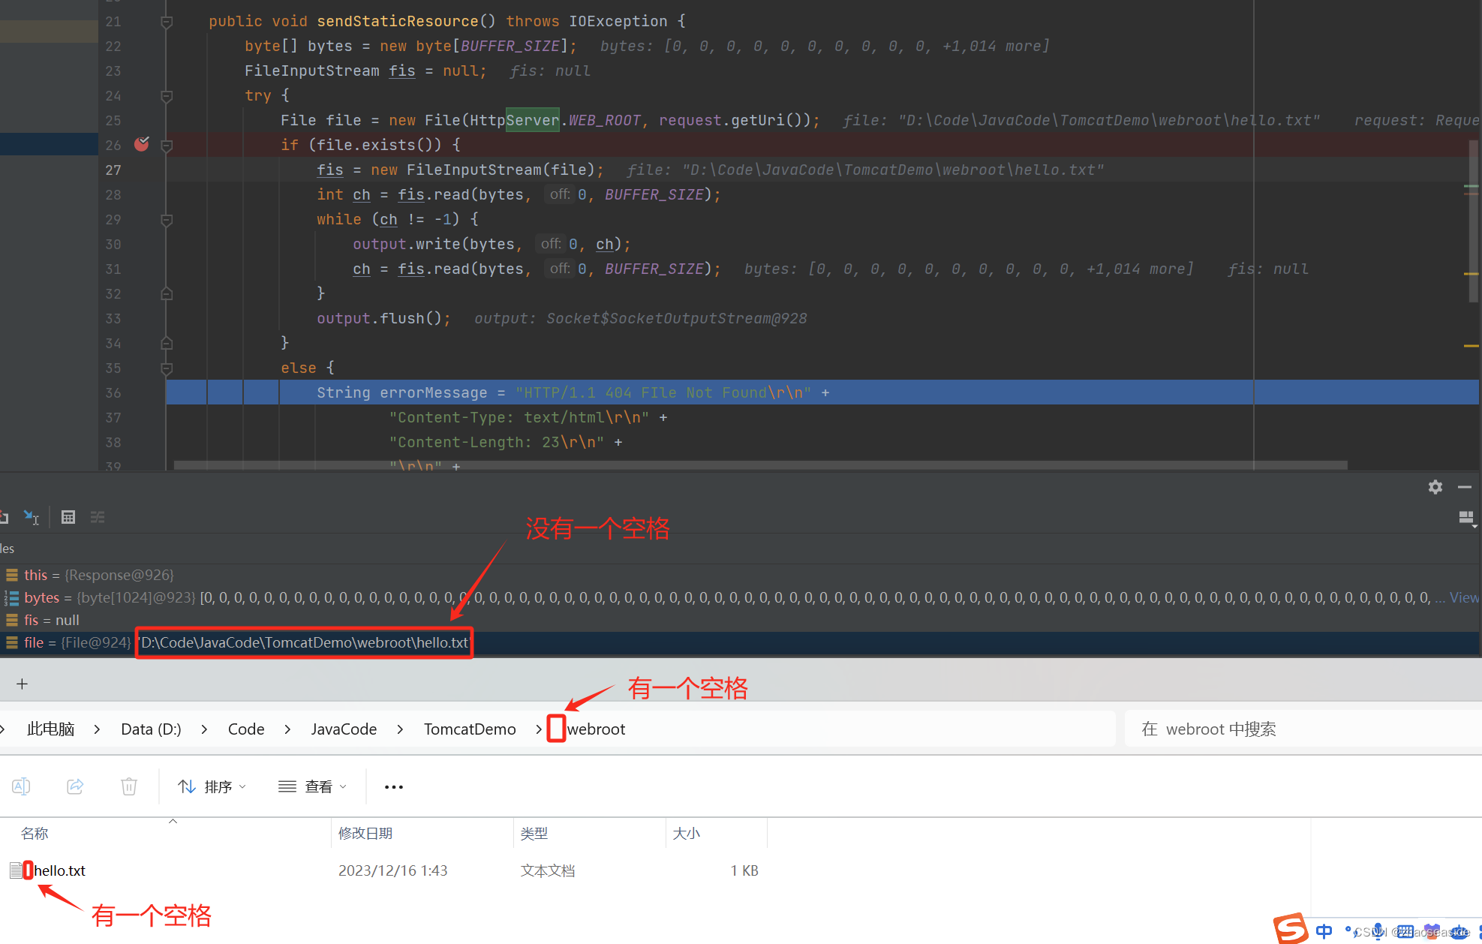This screenshot has width=1482, height=944.
Task: Open the Evaluate Expression calculator icon
Action: (x=68, y=517)
